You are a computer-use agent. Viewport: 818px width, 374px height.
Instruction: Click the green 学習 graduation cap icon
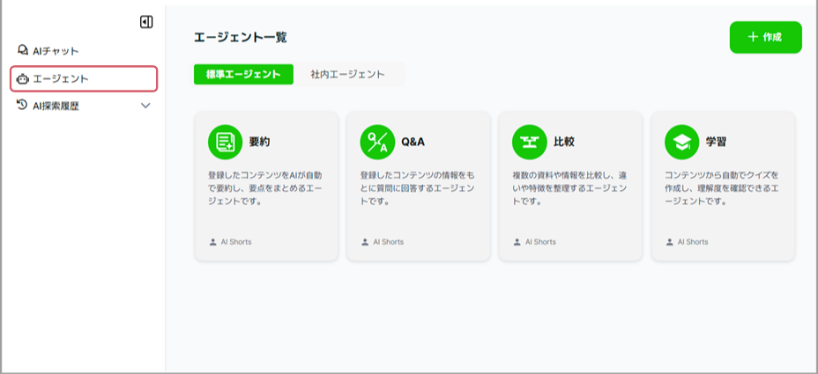click(682, 142)
